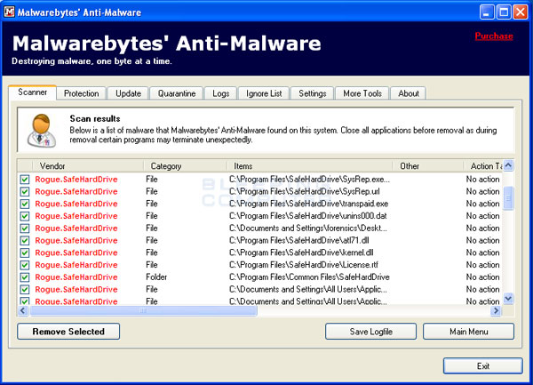Select the SafeHardDrive\transpaid.exe path
Viewport: 533px width, 385px height.
click(308, 204)
